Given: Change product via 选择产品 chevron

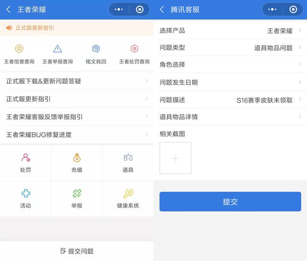Looking at the screenshot, I should tap(300, 30).
